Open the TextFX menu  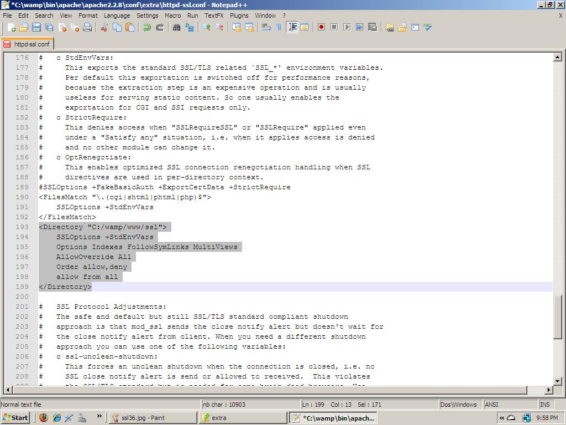[x=214, y=15]
